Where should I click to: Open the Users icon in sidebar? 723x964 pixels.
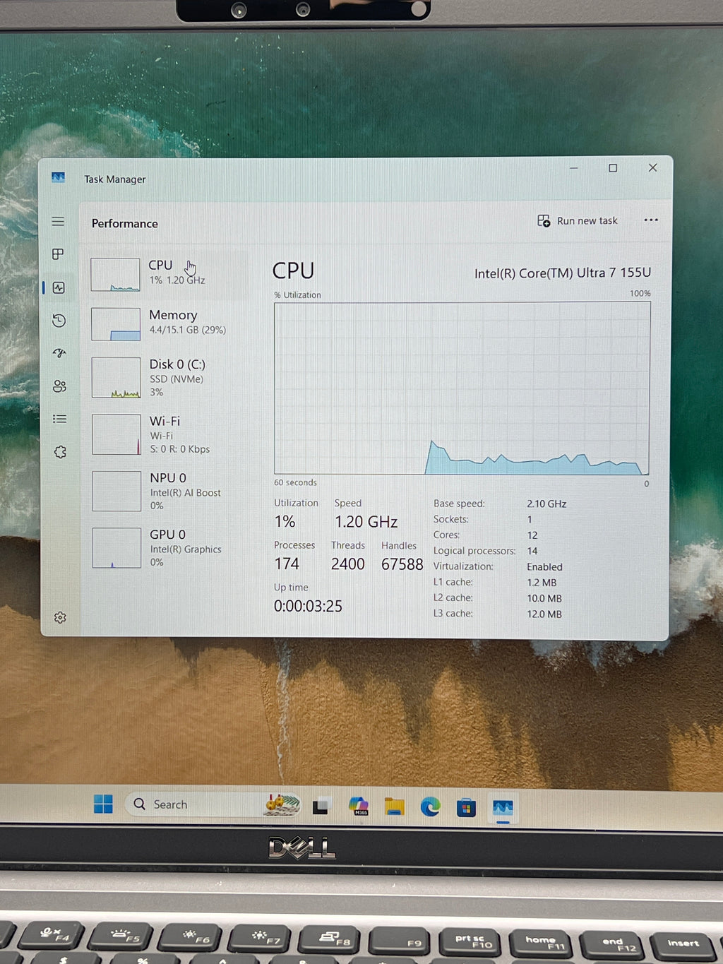click(x=59, y=386)
